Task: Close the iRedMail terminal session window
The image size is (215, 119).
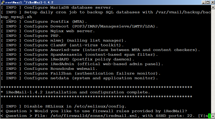Action: tap(212, 2)
